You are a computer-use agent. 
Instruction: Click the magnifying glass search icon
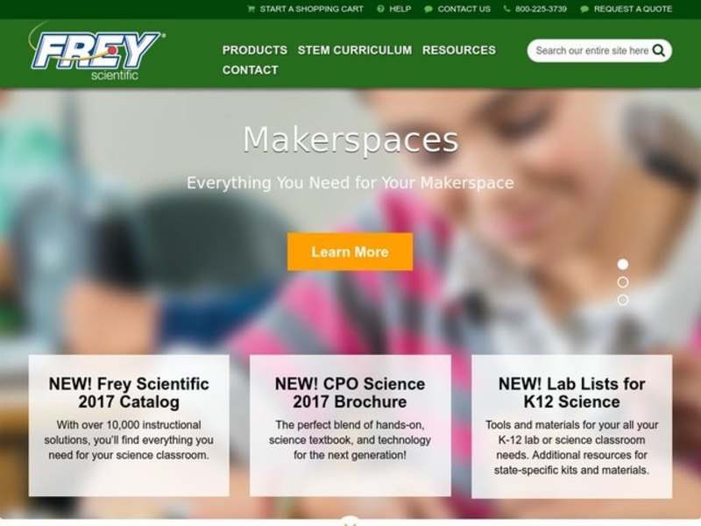tap(659, 51)
